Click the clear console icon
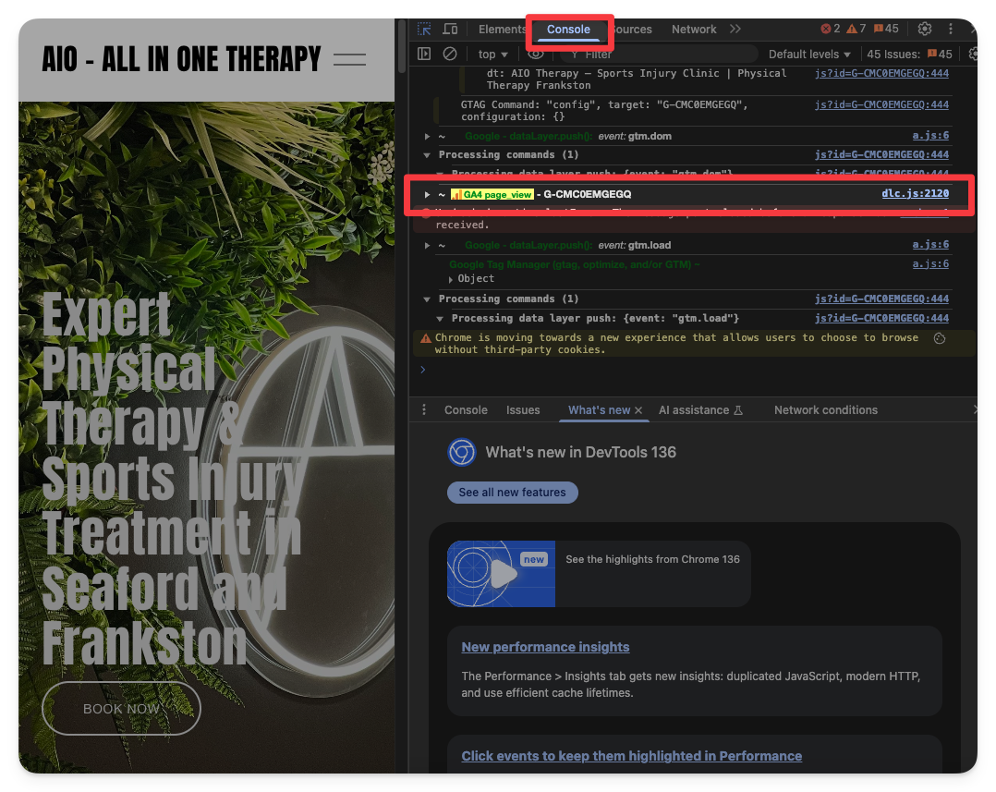The width and height of the screenshot is (996, 792). click(450, 55)
